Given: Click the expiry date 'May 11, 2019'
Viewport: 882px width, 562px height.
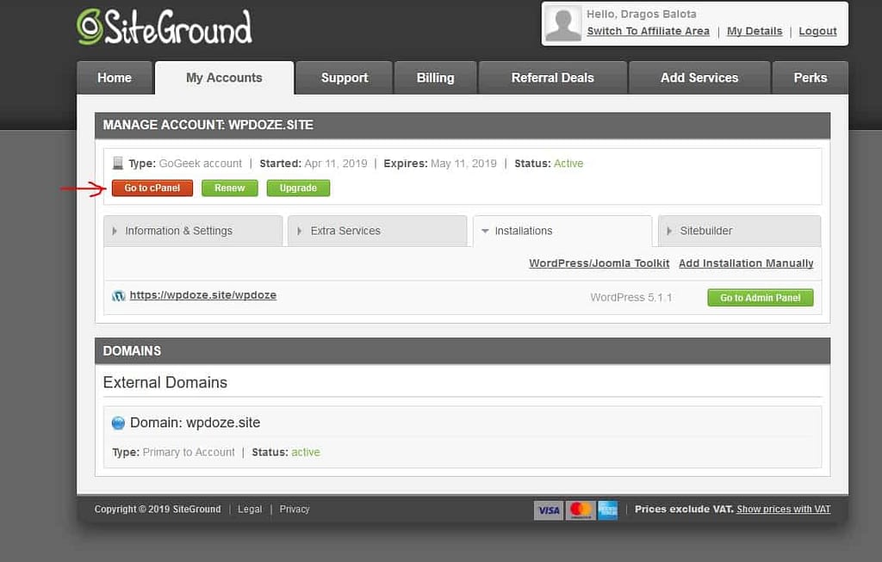Looking at the screenshot, I should click(463, 164).
